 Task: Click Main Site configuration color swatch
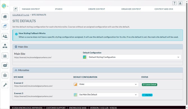click(84, 57)
